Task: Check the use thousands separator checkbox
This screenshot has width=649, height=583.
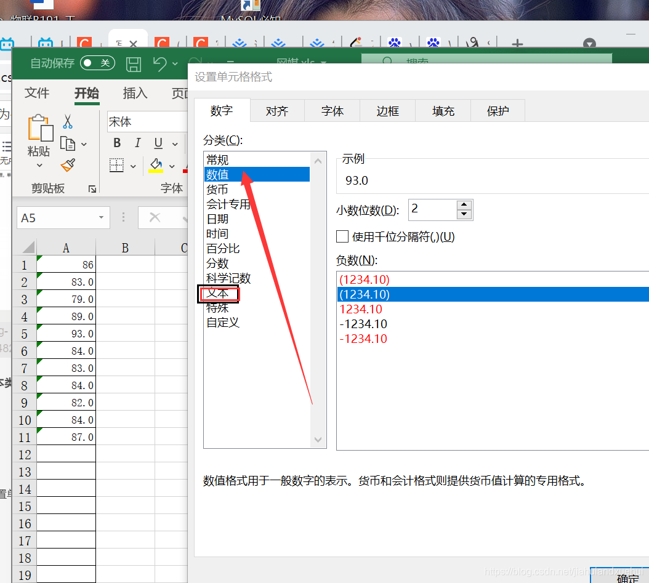Action: (342, 236)
